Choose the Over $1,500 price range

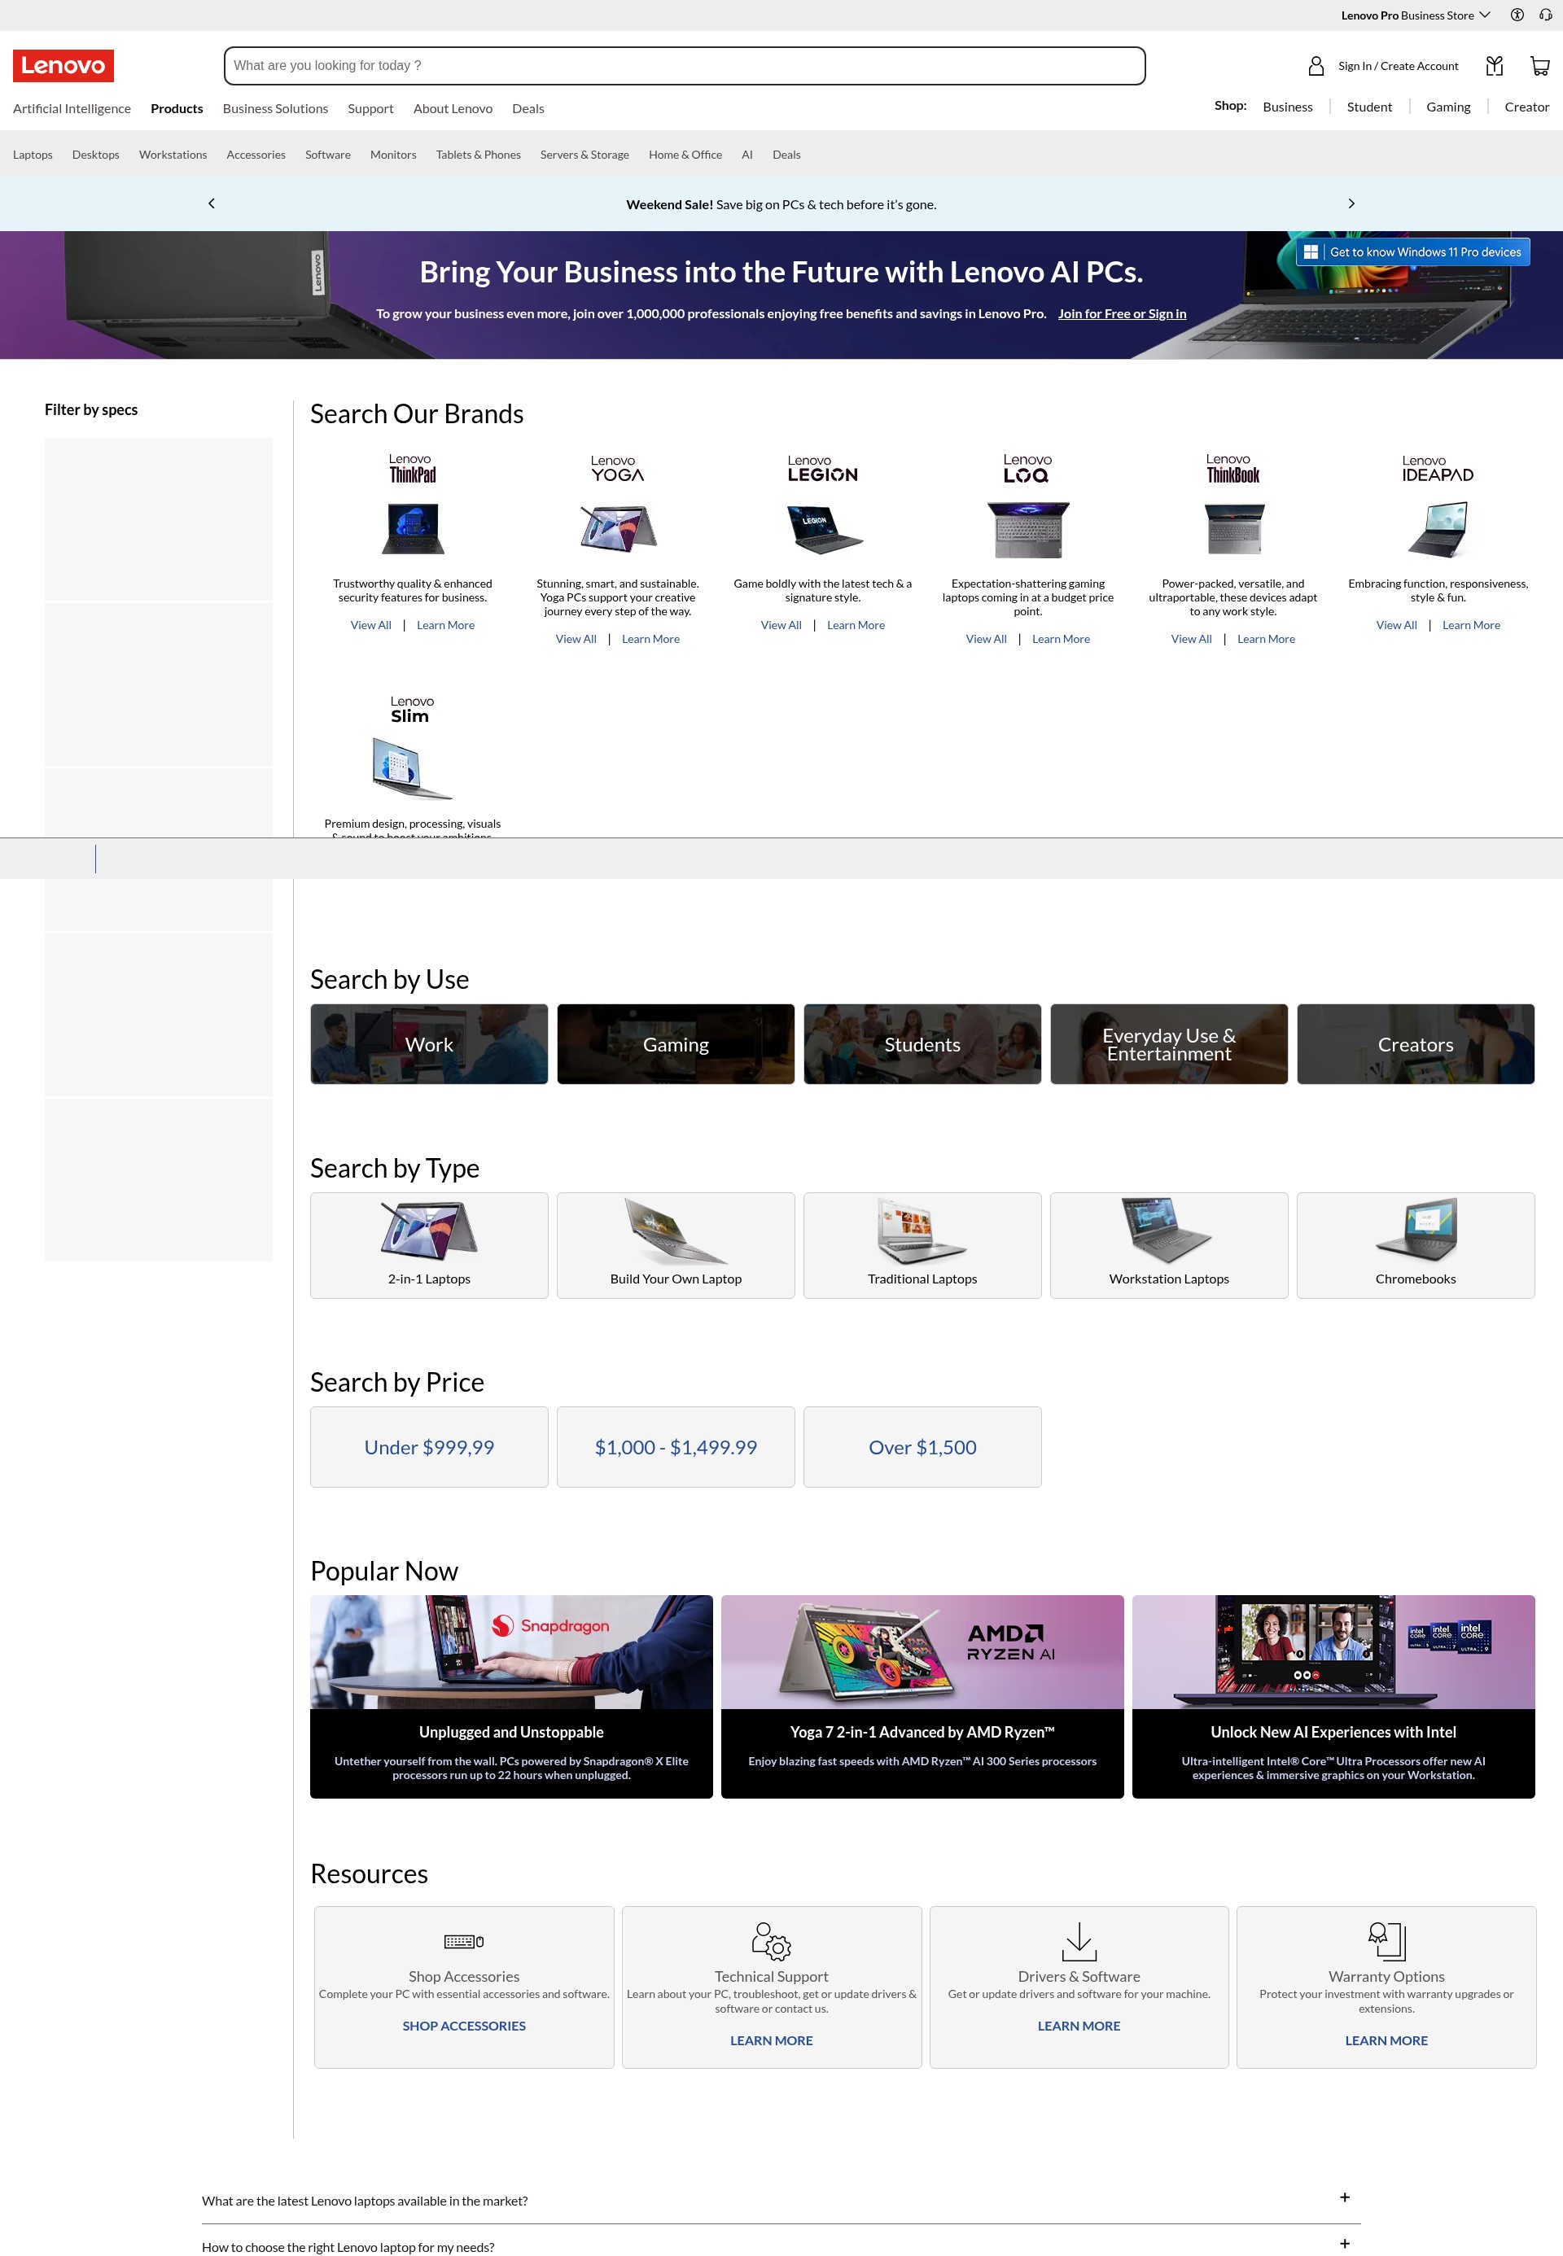[x=922, y=1447]
